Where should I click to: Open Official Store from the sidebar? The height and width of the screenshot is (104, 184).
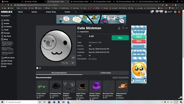coord(8,58)
